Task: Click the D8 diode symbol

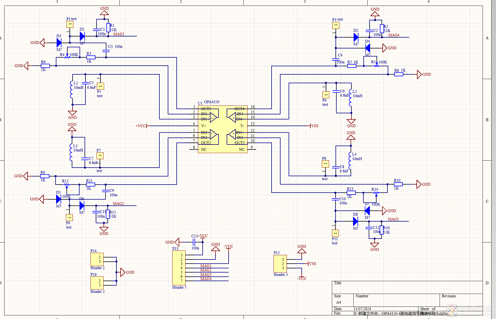Action: [355, 221]
